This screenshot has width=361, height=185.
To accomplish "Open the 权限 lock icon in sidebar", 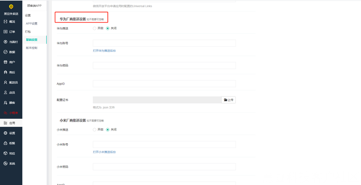I will click(5, 143).
